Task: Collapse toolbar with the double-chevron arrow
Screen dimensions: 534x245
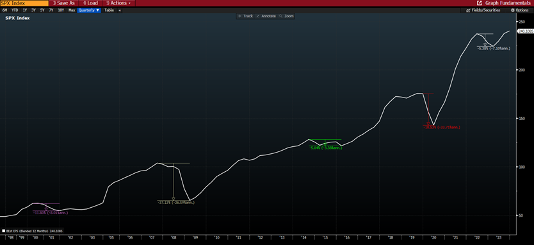Action: [x=120, y=10]
